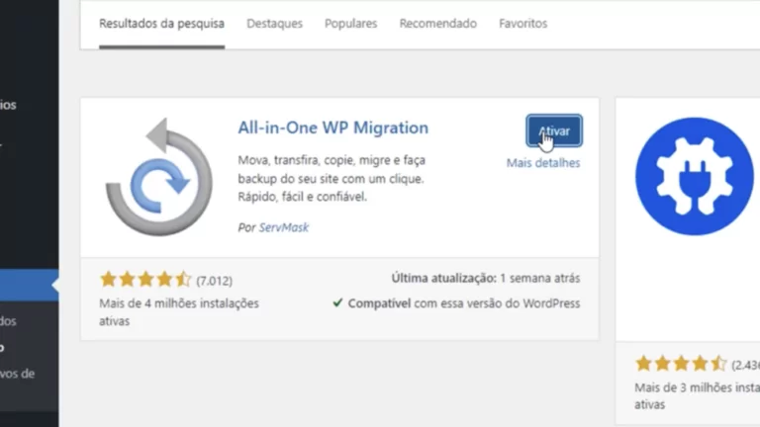
Task: Click the Ativar button for All-in-One WP Migration
Action: coord(554,130)
